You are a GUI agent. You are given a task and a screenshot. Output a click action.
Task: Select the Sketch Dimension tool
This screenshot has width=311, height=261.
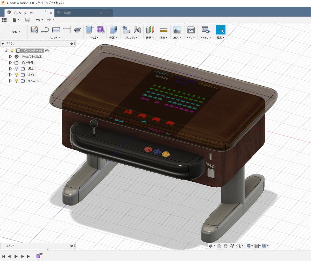coord(67,30)
